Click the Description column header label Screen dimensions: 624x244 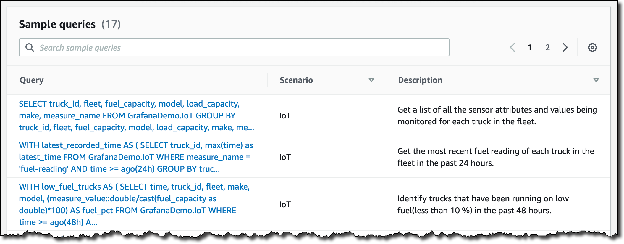tap(420, 80)
